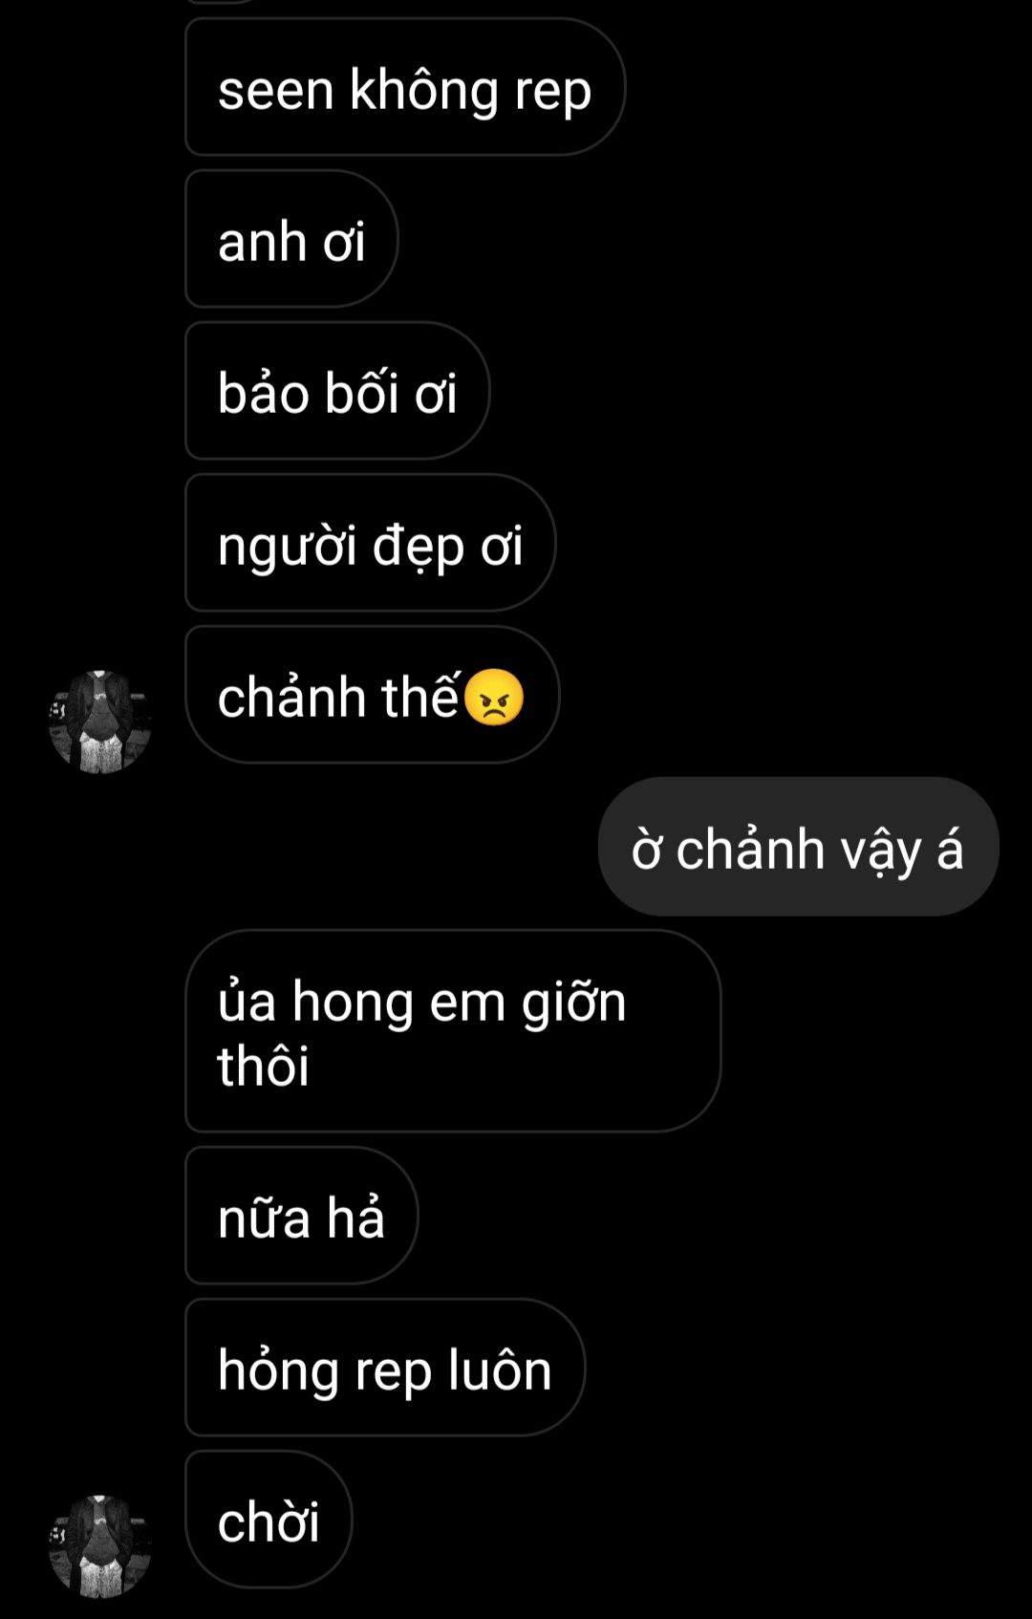The image size is (1032, 1619).
Task: Select the 'ủa hong em giỡn thôi' message
Action: point(453,1031)
